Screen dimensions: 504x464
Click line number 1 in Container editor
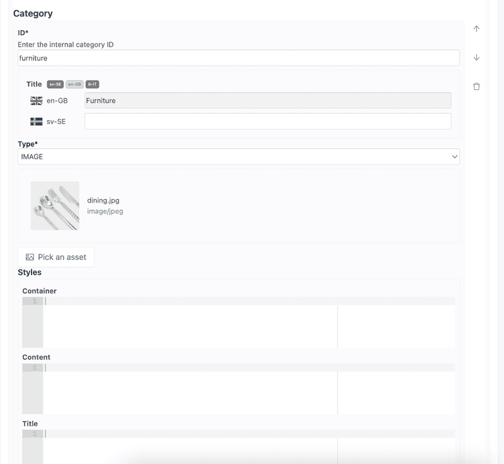35,301
